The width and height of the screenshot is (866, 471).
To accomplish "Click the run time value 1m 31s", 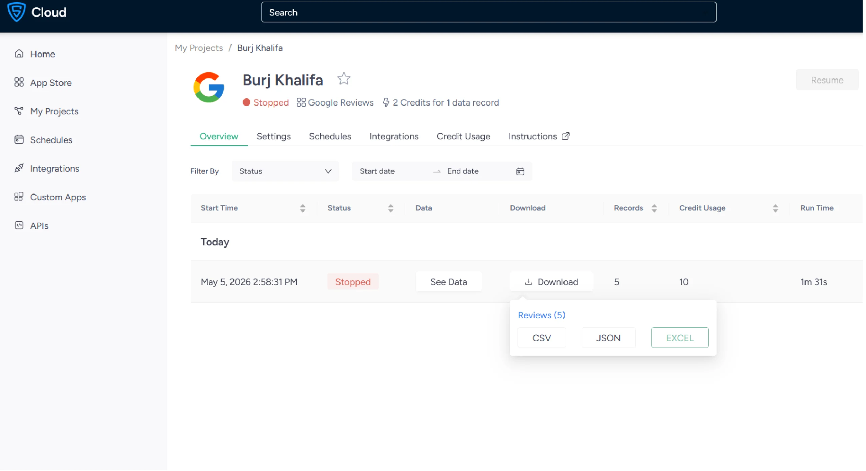I will [813, 282].
